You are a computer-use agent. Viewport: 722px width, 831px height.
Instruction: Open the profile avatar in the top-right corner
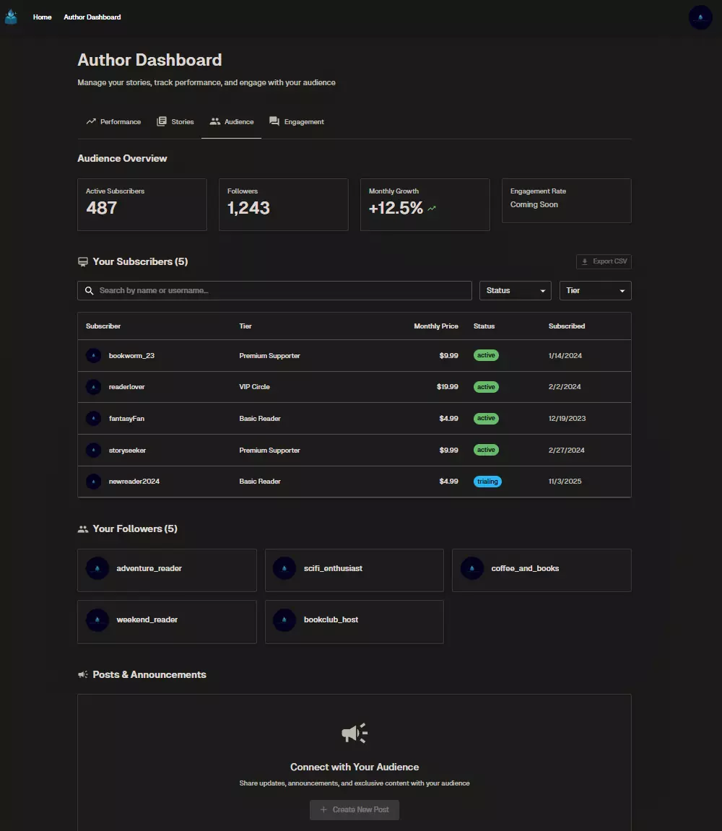pyautogui.click(x=700, y=17)
